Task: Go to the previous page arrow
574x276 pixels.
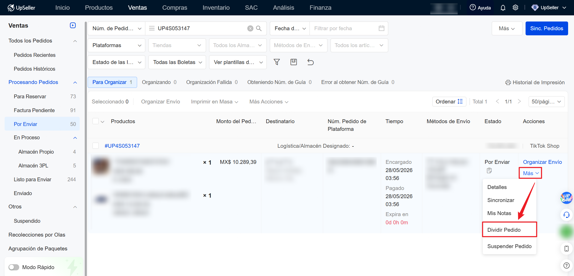Action: pyautogui.click(x=497, y=102)
